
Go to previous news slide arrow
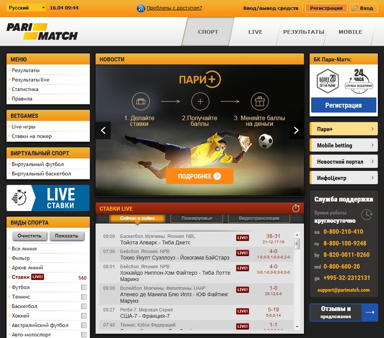(x=103, y=130)
